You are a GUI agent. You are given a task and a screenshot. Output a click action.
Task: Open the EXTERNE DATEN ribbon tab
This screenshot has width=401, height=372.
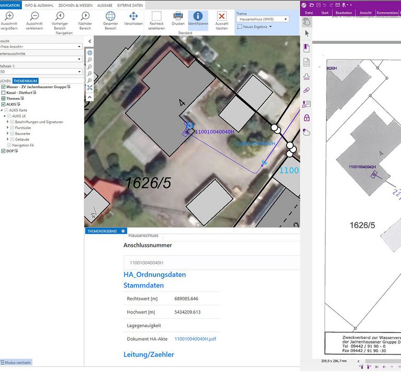pyautogui.click(x=130, y=5)
